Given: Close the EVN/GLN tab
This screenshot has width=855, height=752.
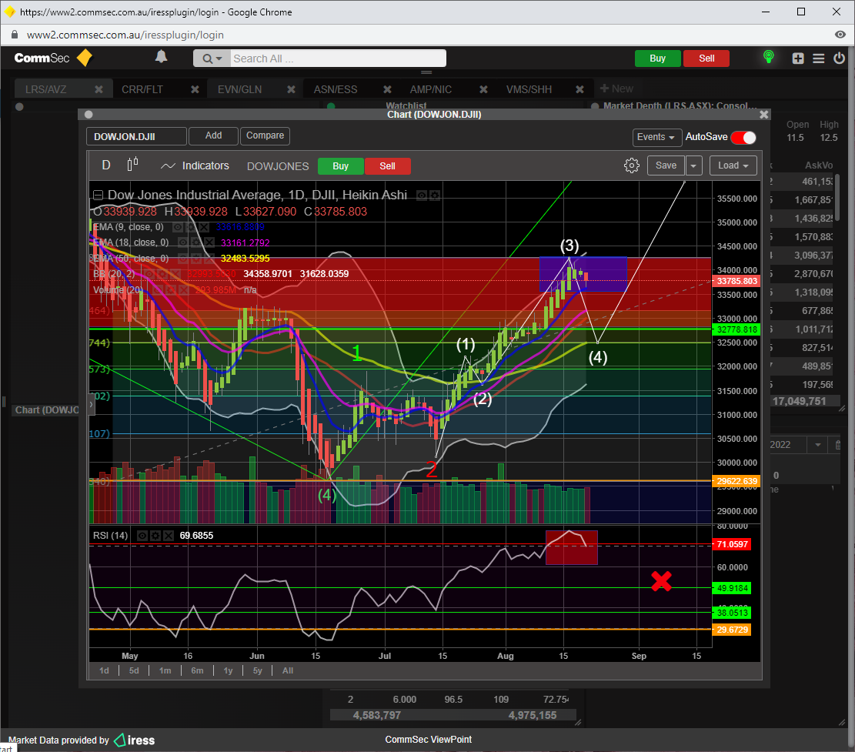Looking at the screenshot, I should tap(291, 89).
